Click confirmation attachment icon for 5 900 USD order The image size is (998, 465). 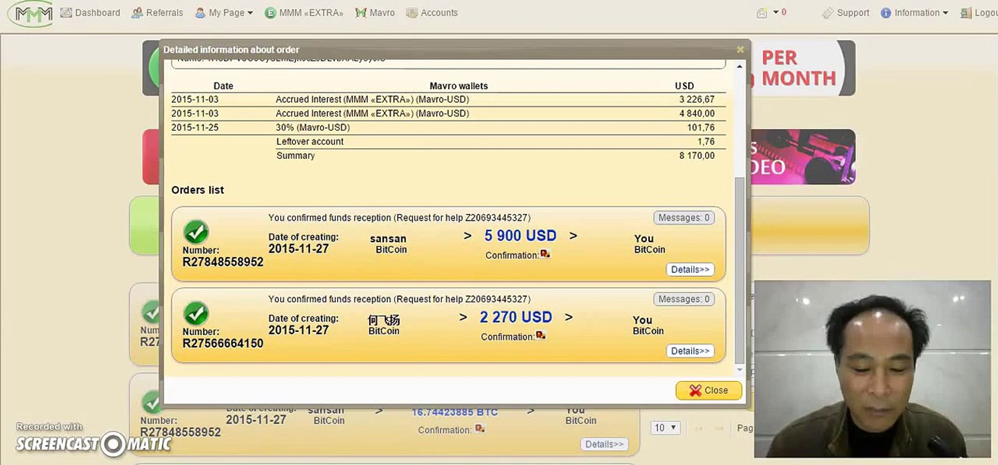tap(545, 254)
